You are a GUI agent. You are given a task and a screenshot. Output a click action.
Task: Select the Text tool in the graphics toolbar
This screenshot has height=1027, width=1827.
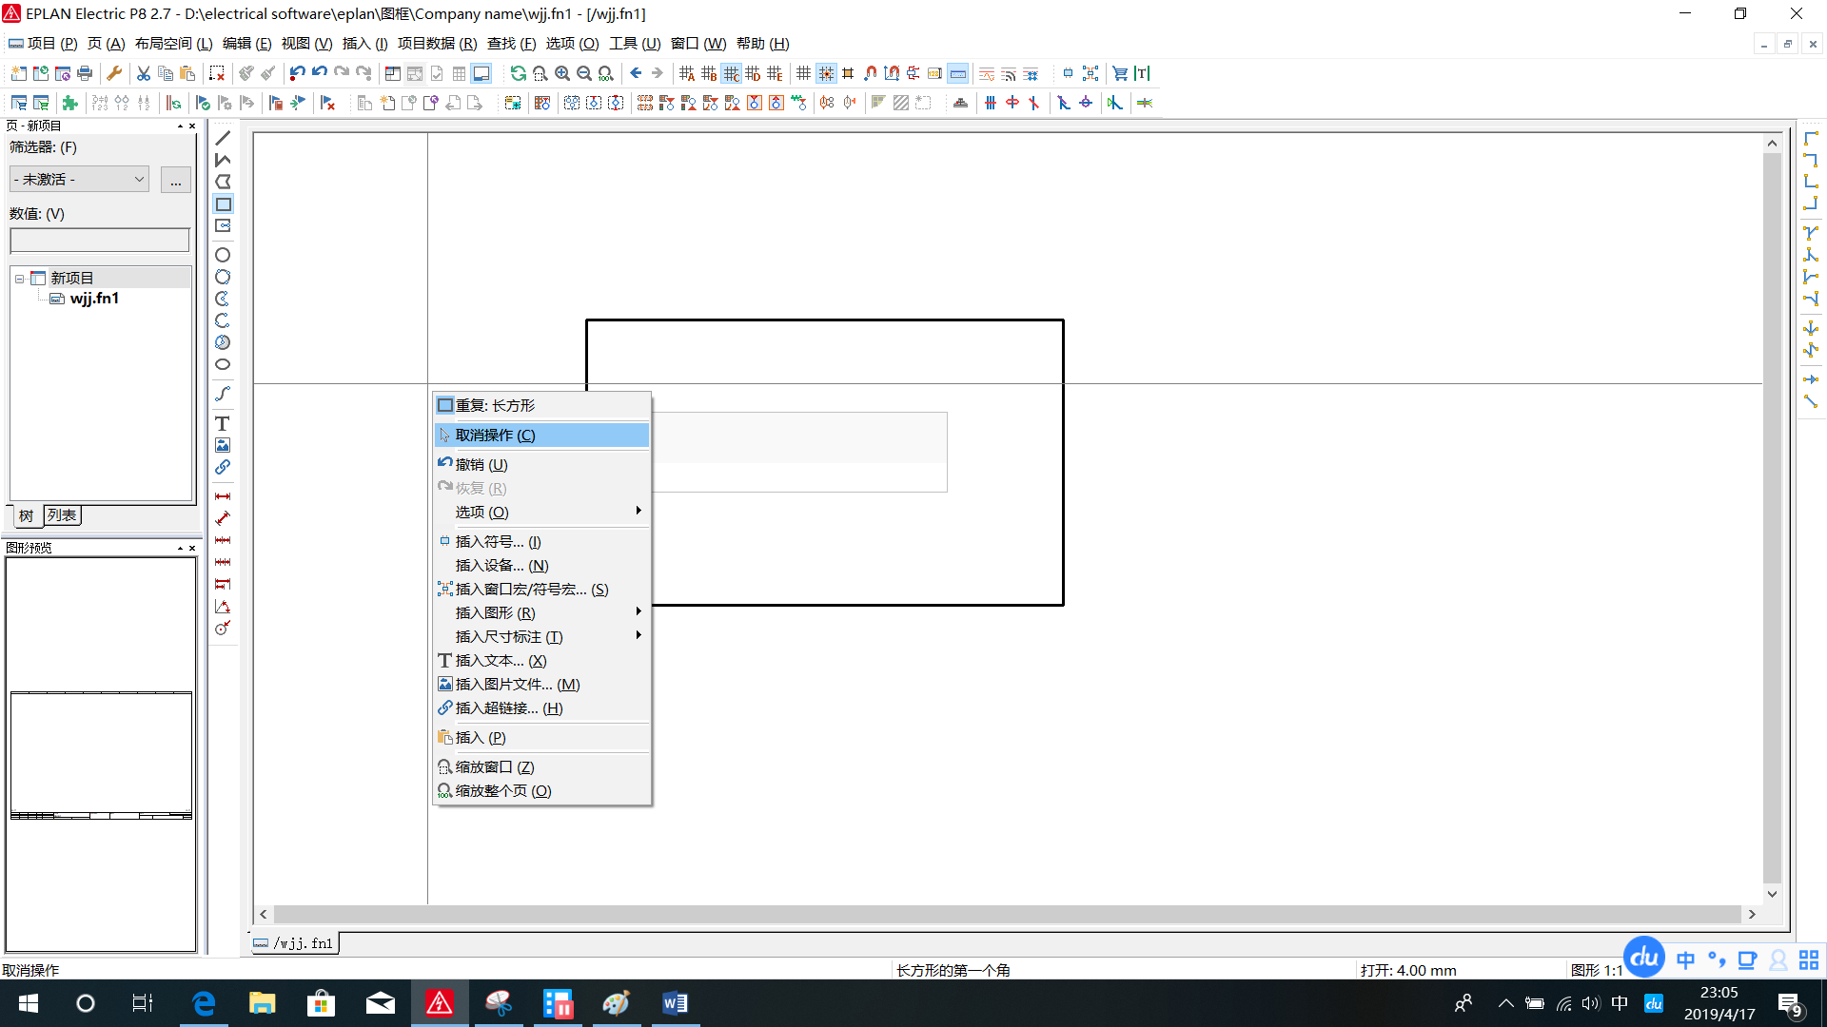(x=223, y=423)
